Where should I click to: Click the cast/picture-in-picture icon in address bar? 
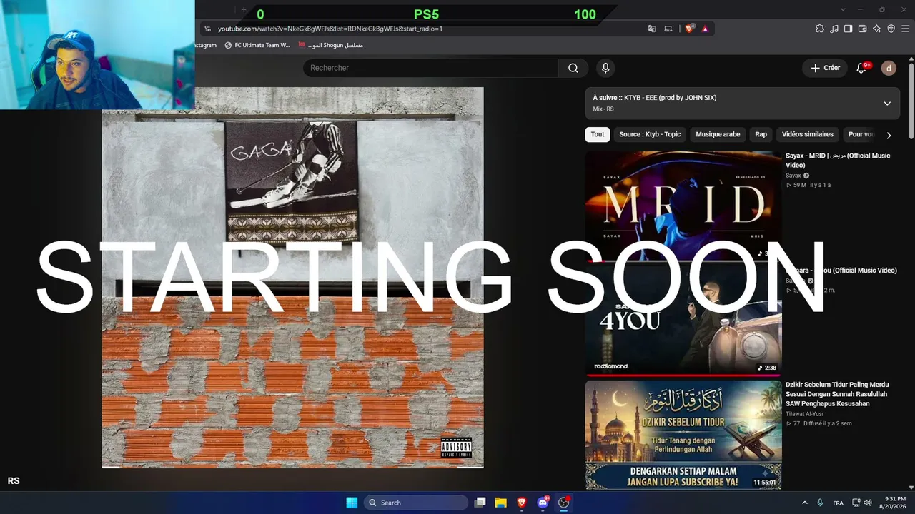(668, 29)
